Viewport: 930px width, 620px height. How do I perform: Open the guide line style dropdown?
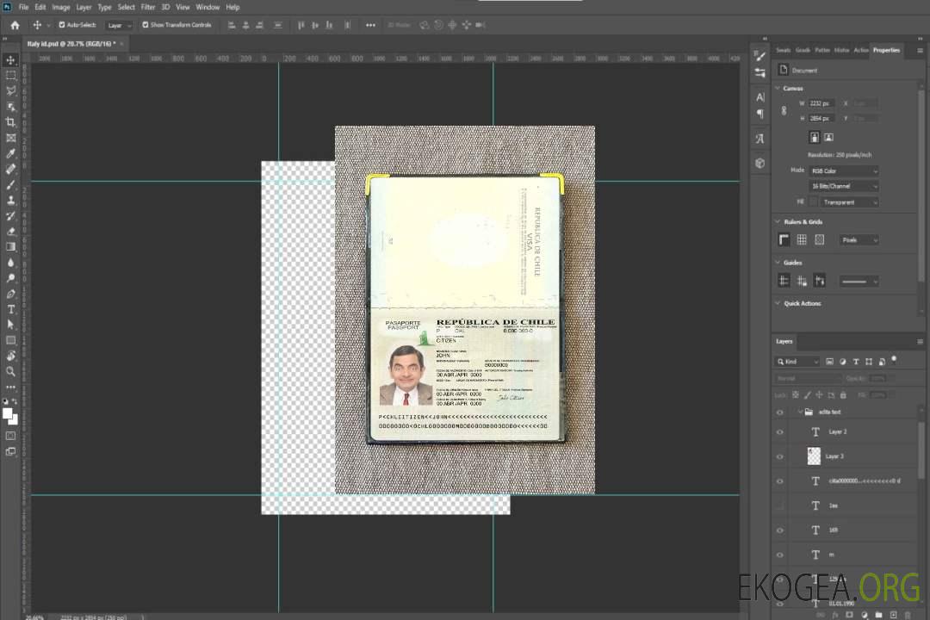(x=859, y=282)
